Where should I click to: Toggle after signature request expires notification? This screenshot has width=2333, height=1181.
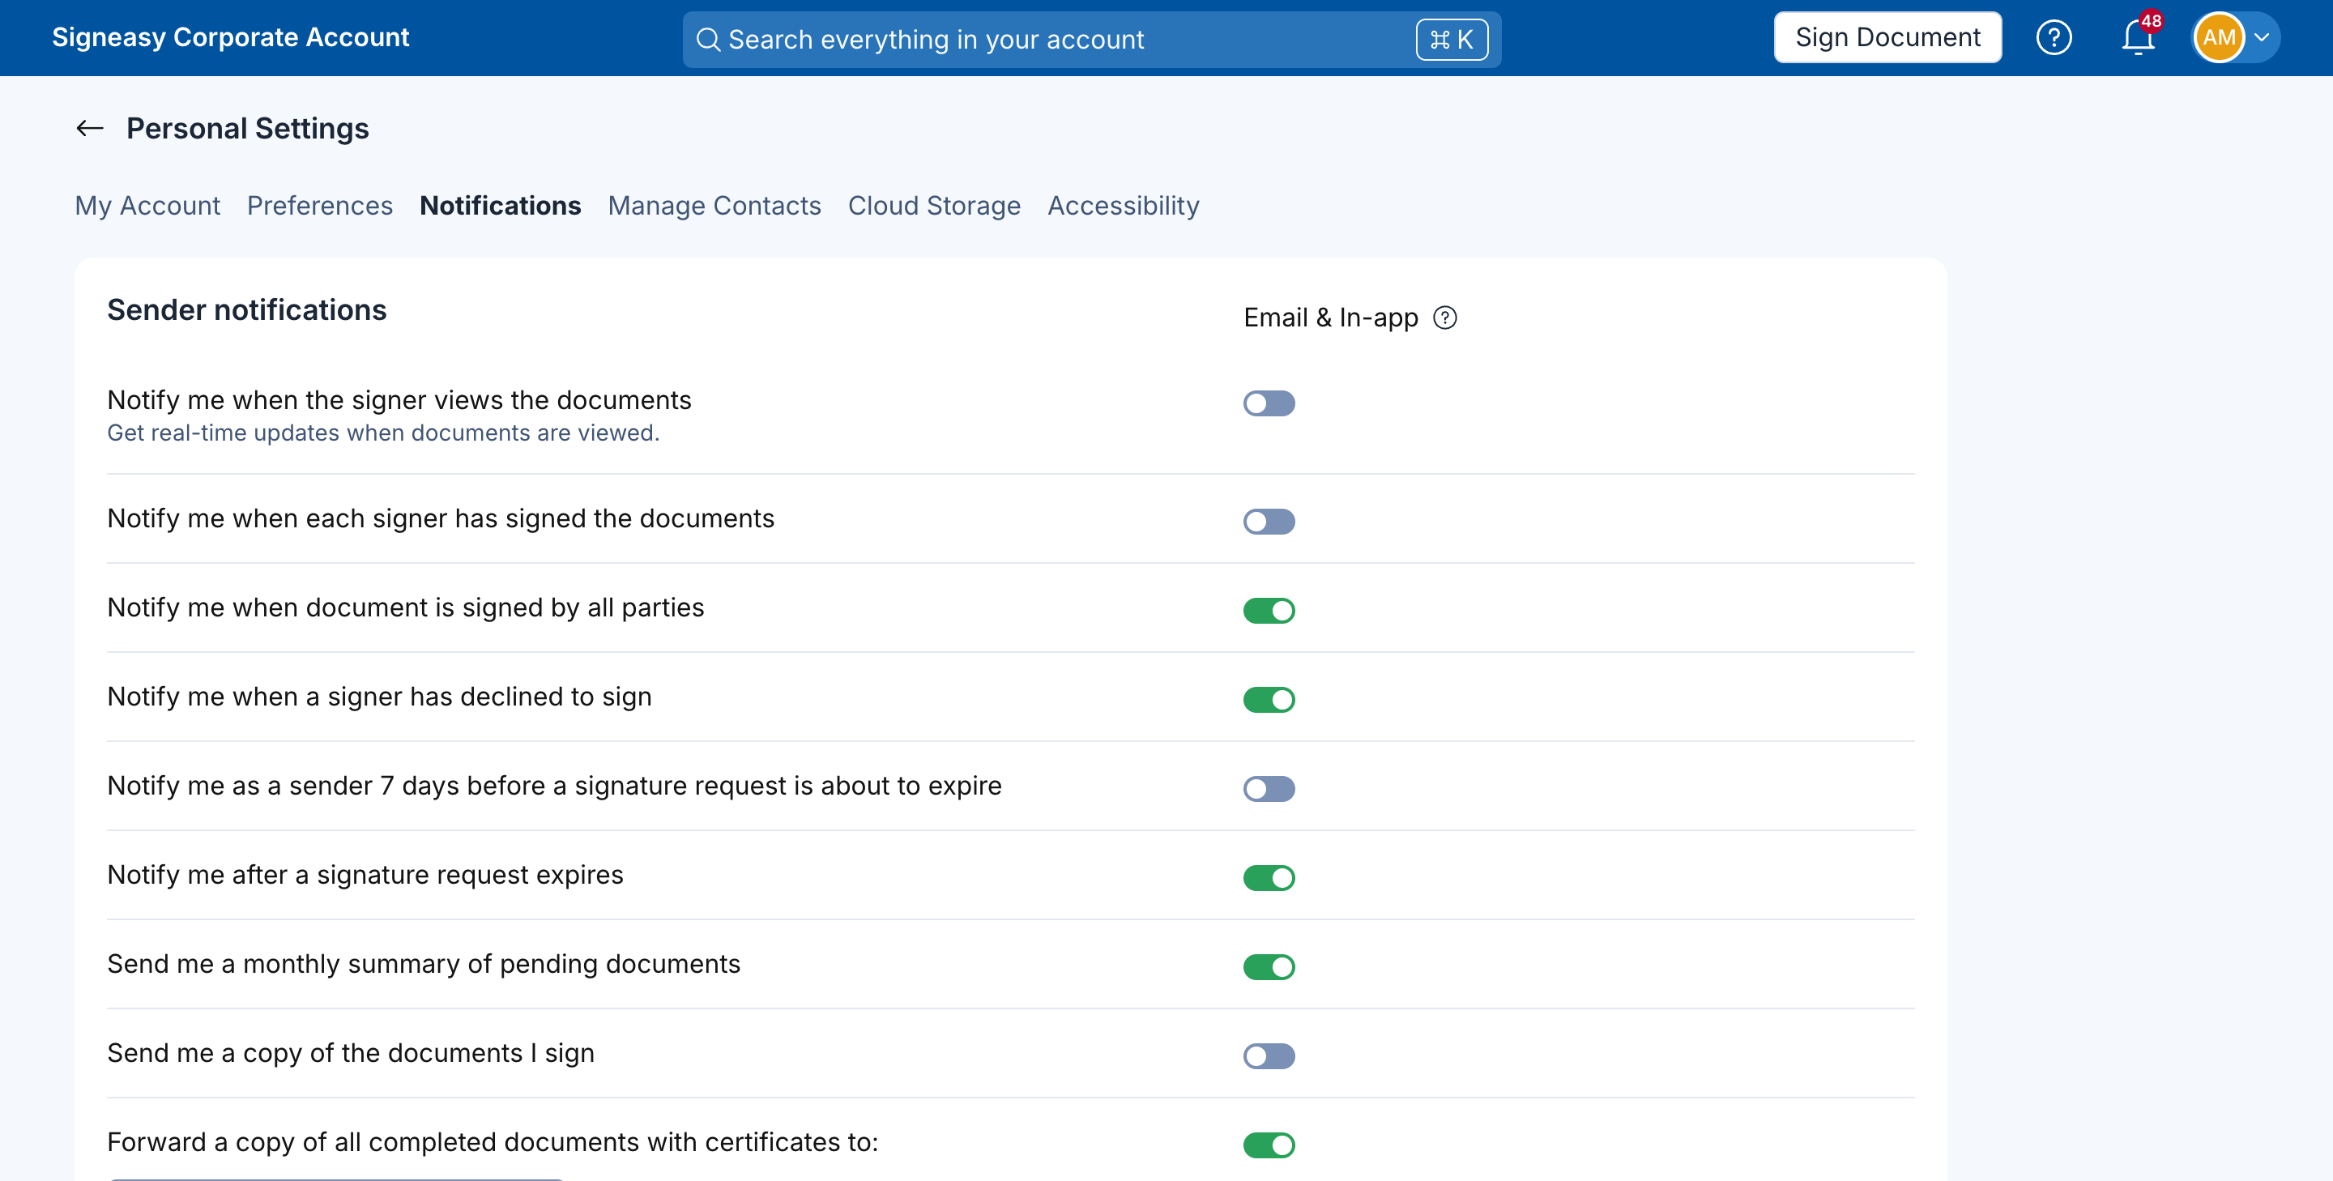click(1269, 877)
